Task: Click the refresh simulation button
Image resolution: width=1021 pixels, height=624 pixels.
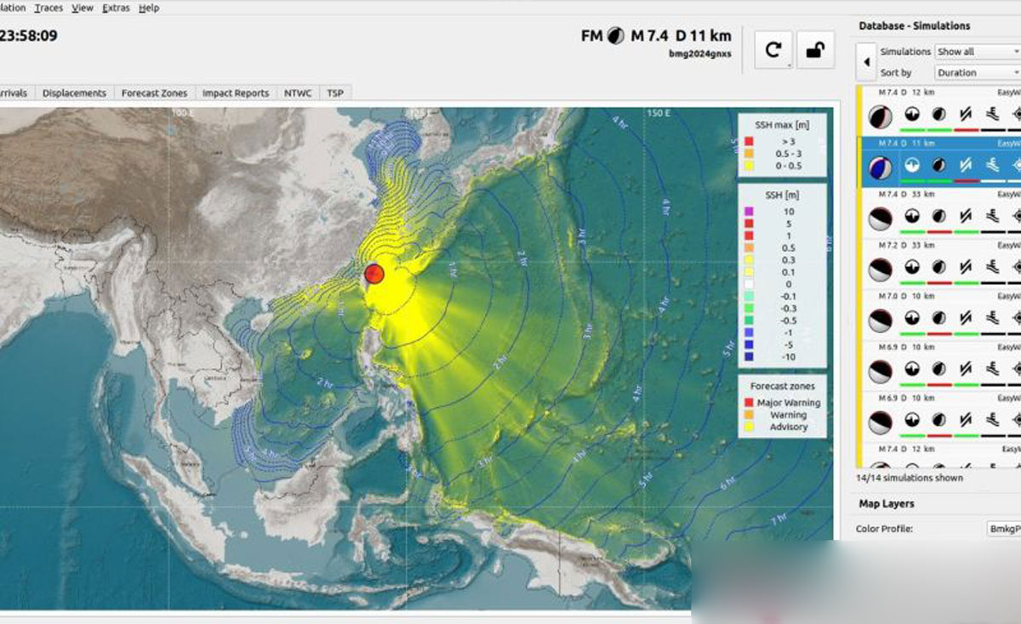Action: [x=773, y=50]
